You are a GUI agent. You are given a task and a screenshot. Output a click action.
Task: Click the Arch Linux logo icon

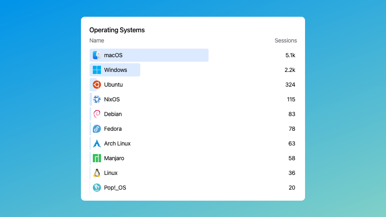point(97,143)
